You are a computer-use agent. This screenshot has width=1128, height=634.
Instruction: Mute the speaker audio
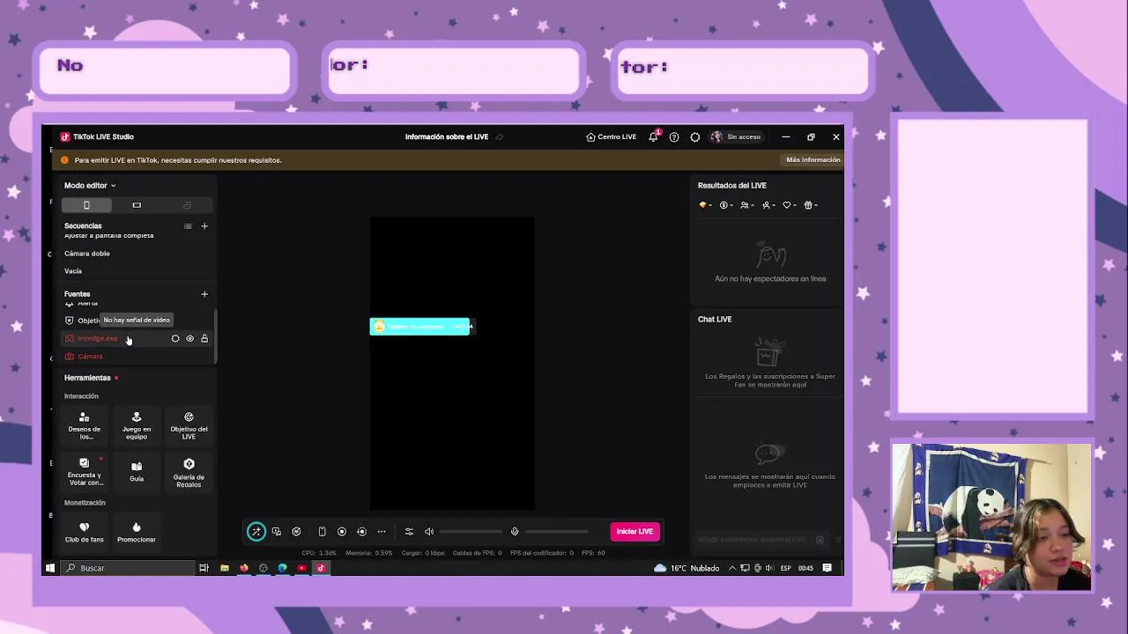(x=429, y=532)
